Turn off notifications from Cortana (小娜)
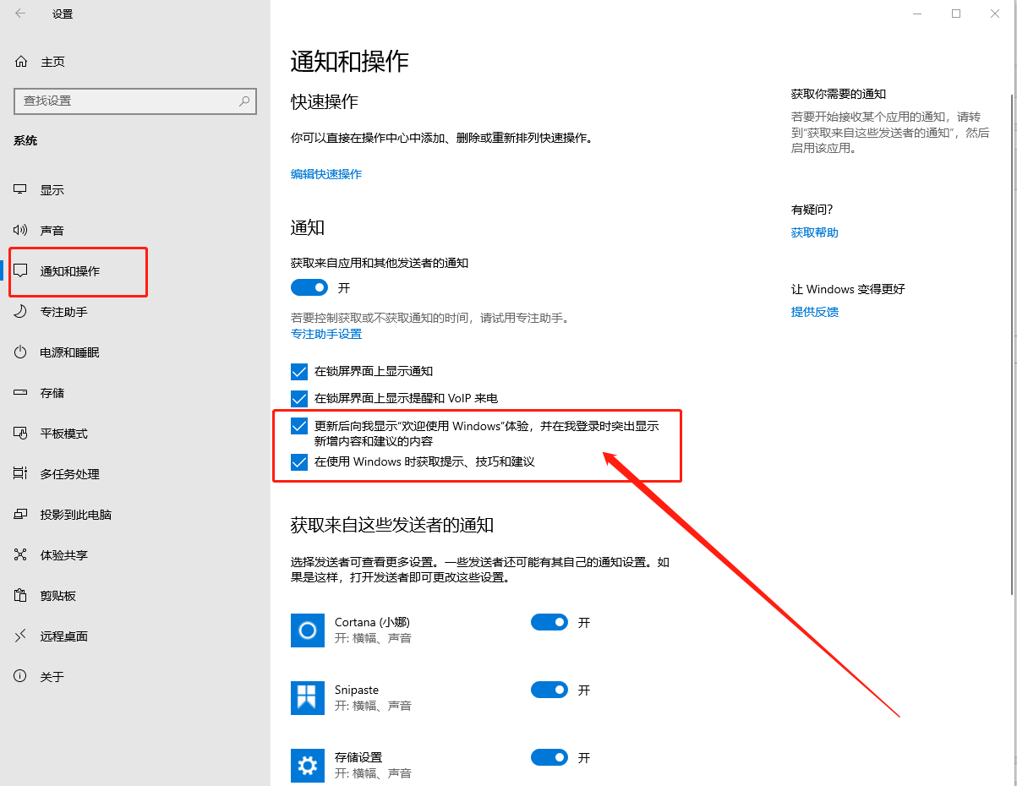The image size is (1017, 786). click(550, 622)
